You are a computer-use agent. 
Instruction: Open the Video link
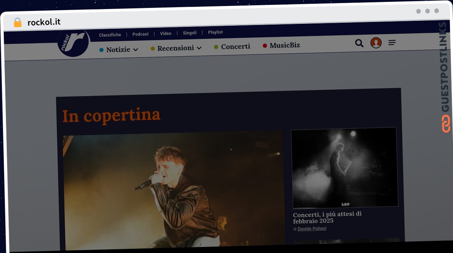tap(166, 33)
